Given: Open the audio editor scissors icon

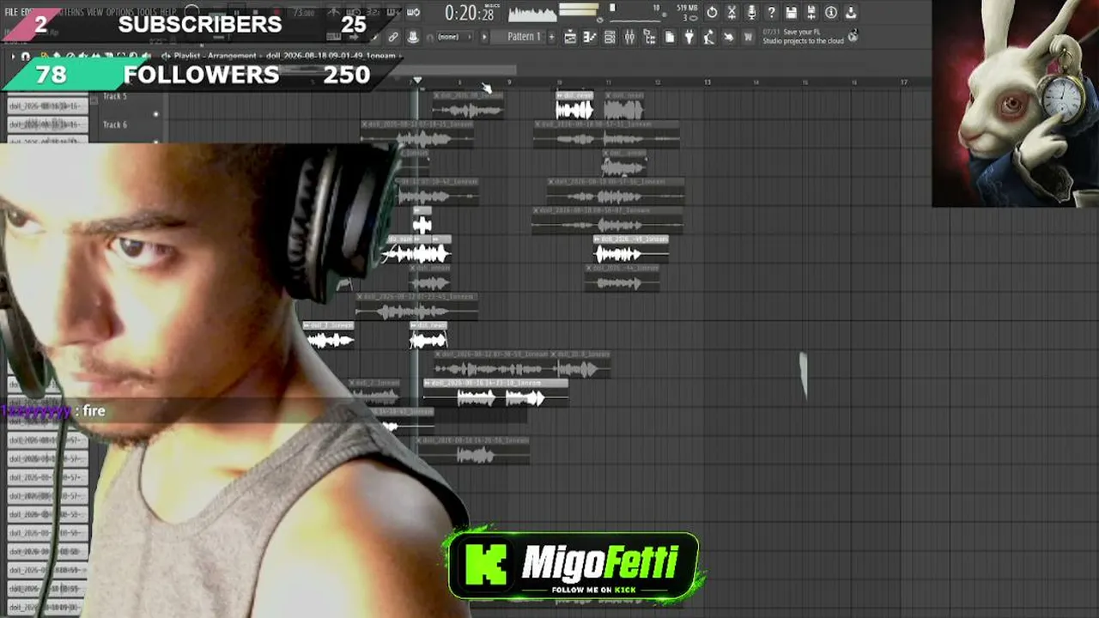Looking at the screenshot, I should tap(732, 13).
